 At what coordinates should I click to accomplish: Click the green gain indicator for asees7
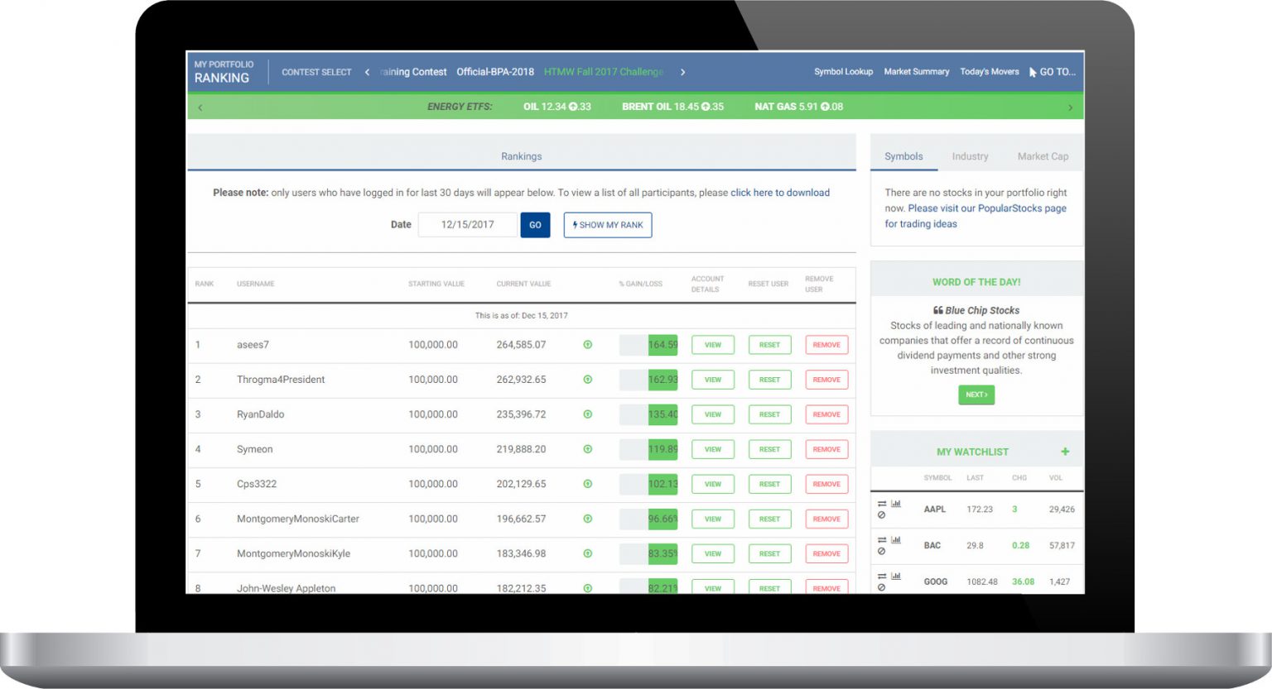(x=587, y=345)
